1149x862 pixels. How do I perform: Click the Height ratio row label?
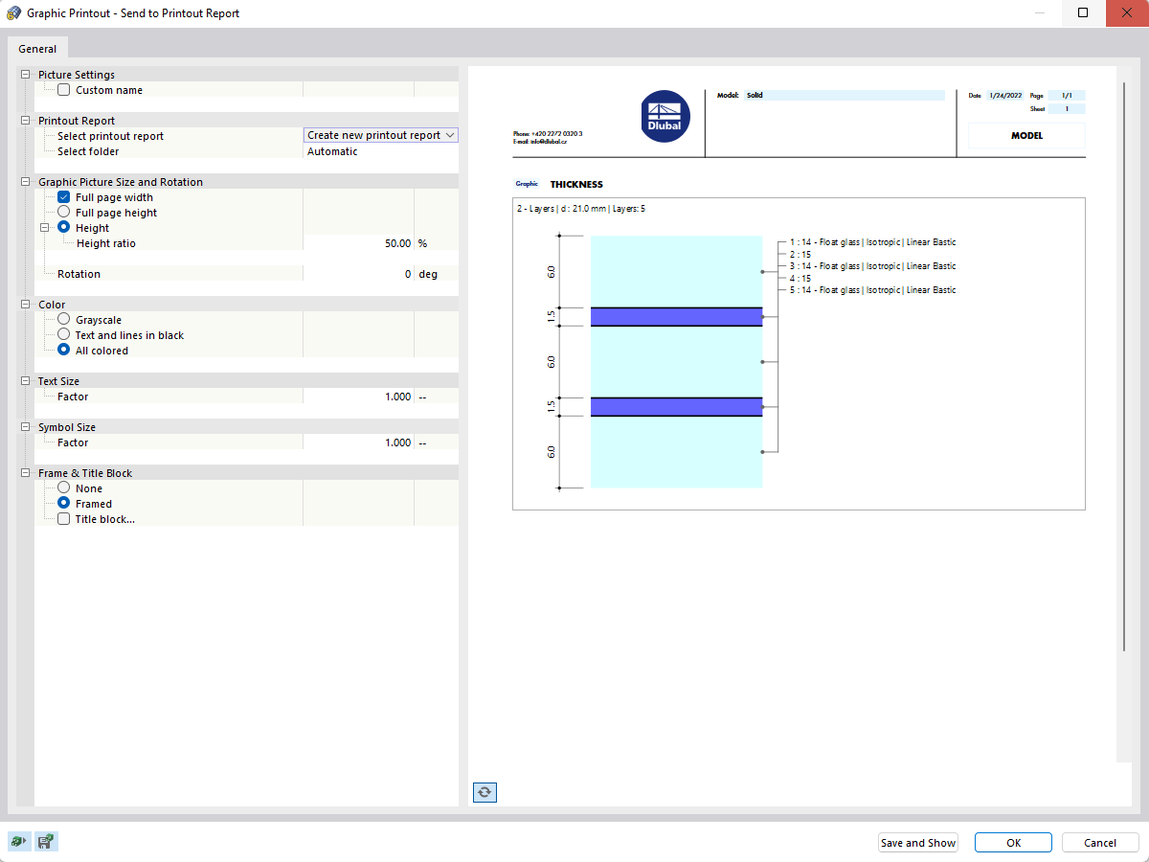point(105,243)
